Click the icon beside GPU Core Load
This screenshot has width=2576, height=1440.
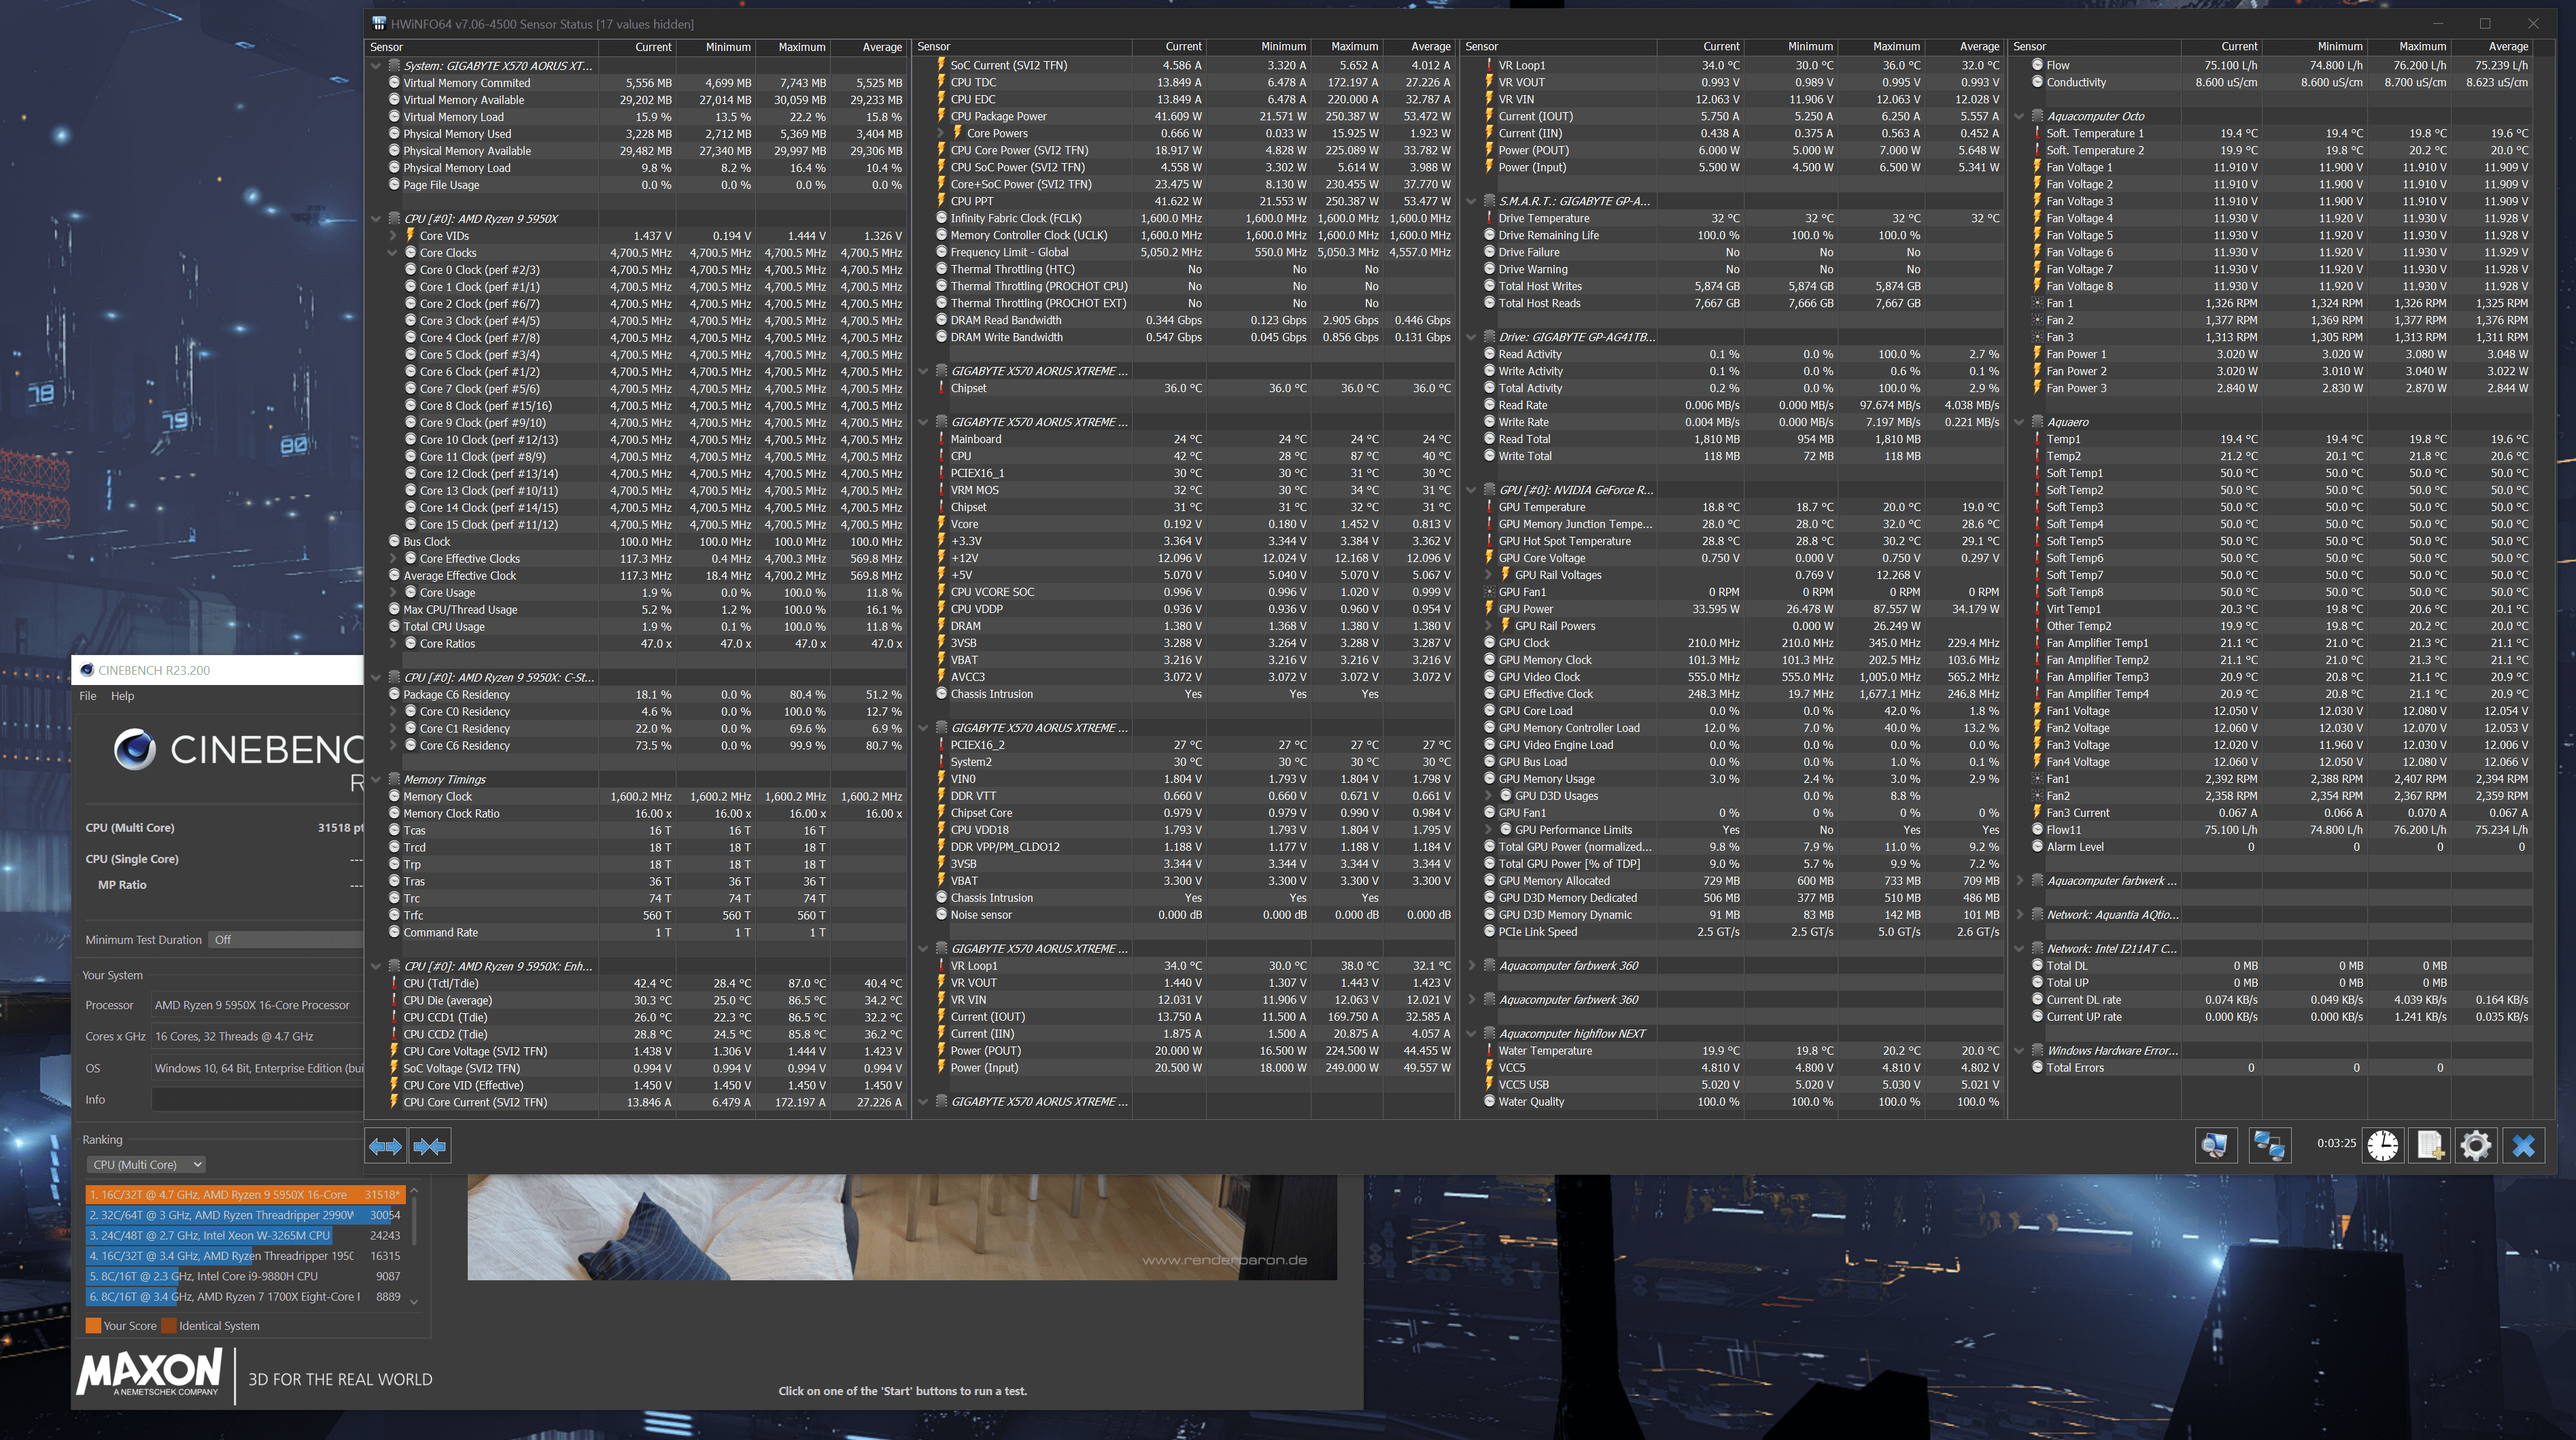[1489, 712]
